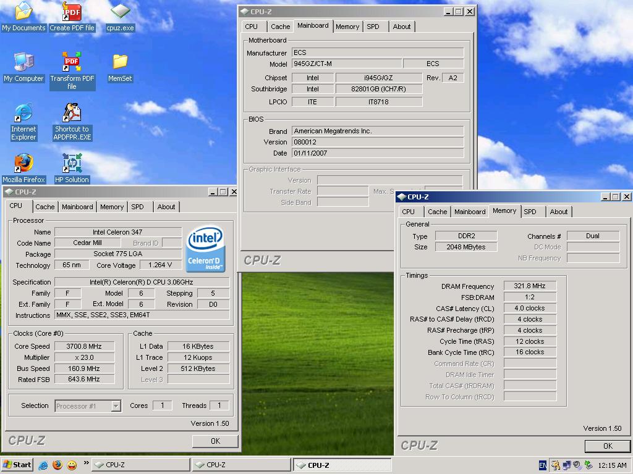Click the 12:15 AM taskbar clock
The height and width of the screenshot is (474, 633).
click(x=612, y=465)
